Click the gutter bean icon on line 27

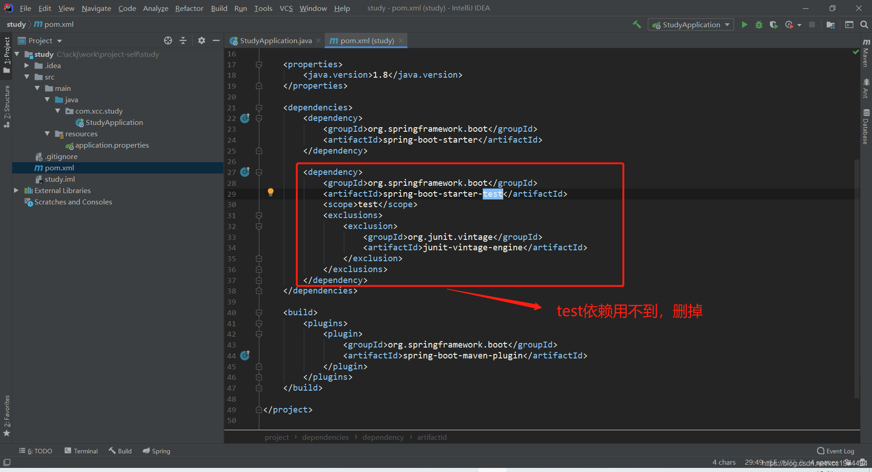coord(245,172)
